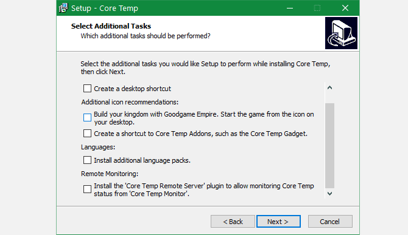Click the Setup installer icon in title bar
This screenshot has width=408, height=235.
pos(63,8)
